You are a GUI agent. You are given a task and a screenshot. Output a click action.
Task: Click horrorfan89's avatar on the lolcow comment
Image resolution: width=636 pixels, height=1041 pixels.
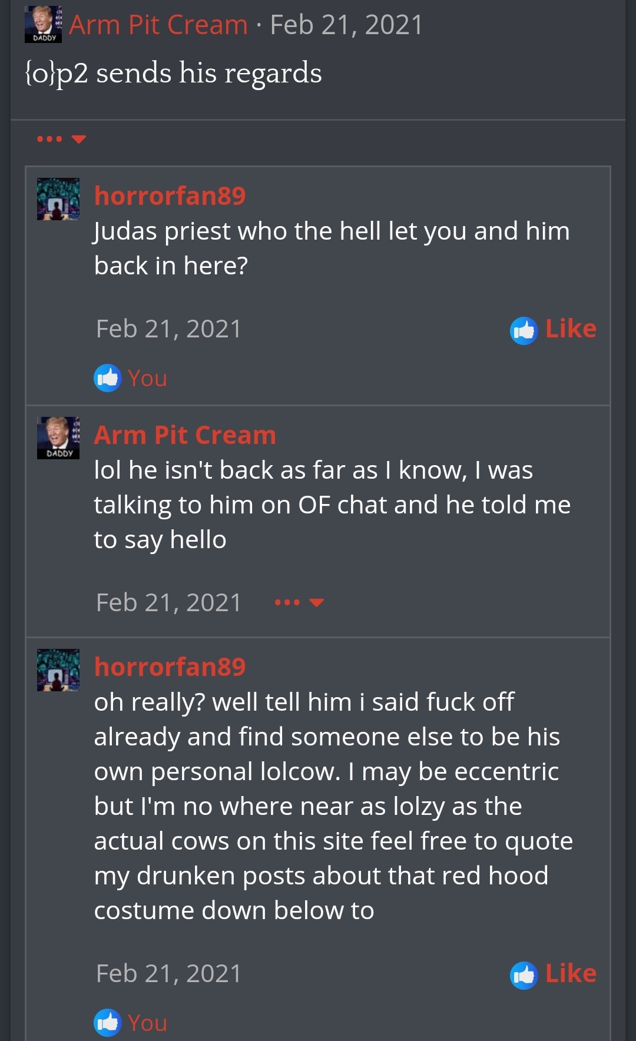[58, 670]
